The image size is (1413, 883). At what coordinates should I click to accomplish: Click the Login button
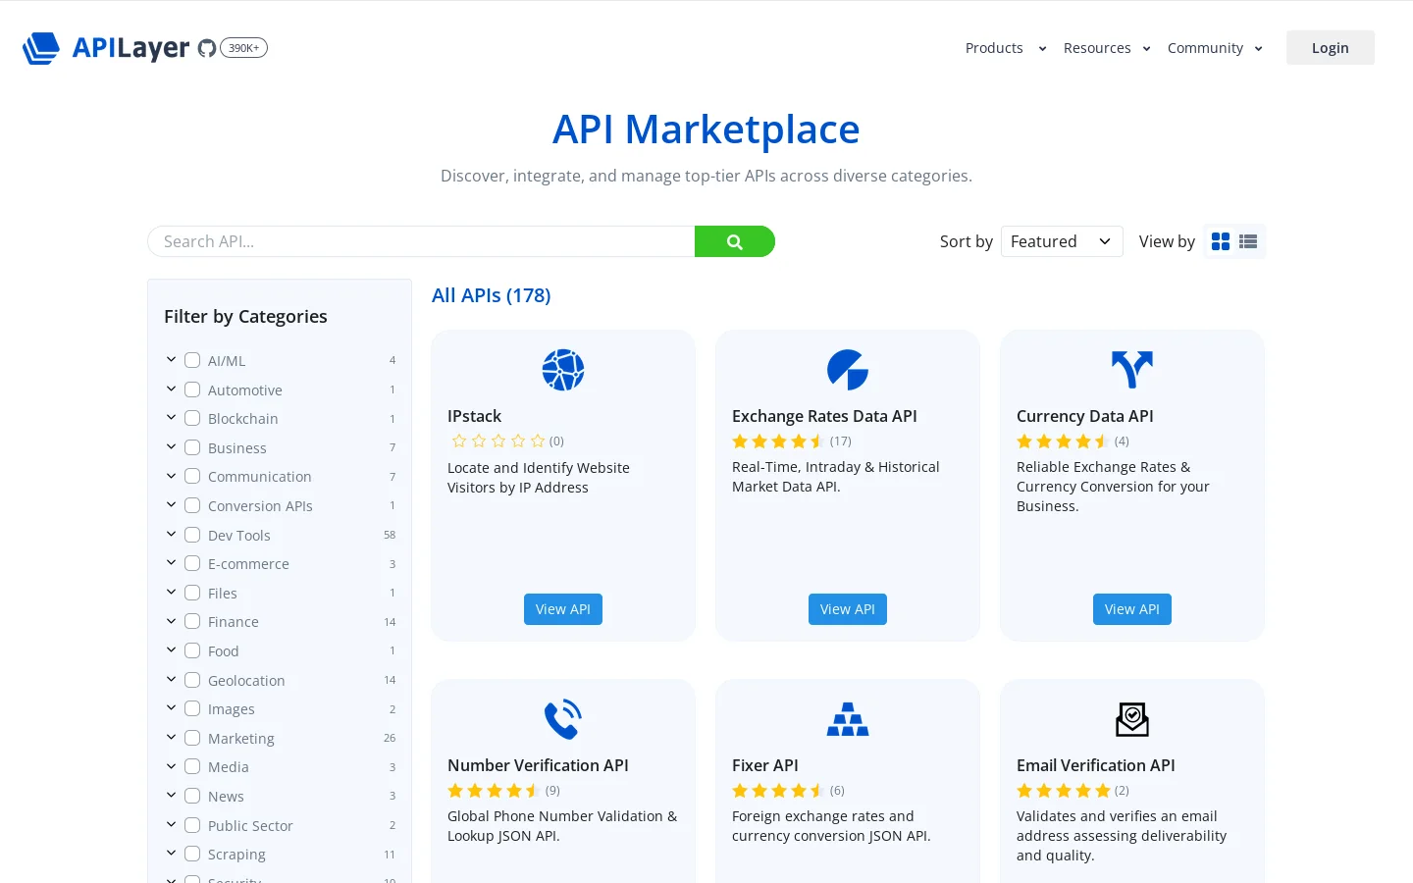click(1331, 48)
